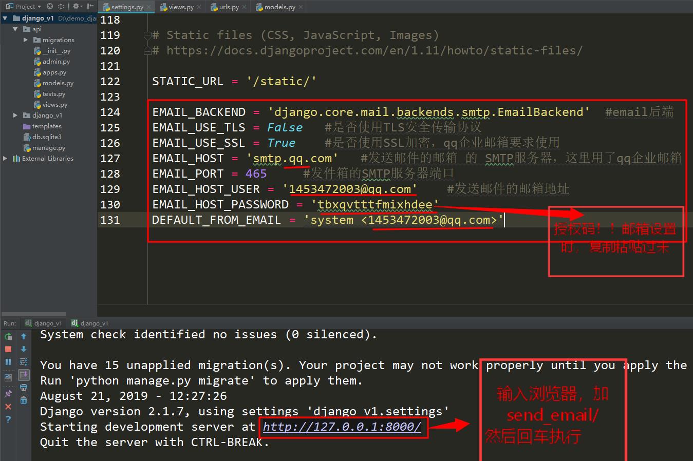Close the urls.py editor tab
Viewport: 693px width, 461px height.
244,7
